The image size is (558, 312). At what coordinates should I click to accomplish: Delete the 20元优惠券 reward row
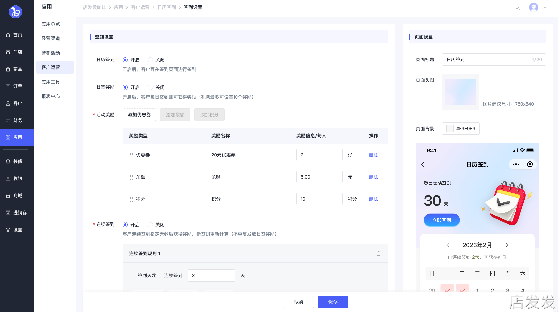tap(374, 155)
